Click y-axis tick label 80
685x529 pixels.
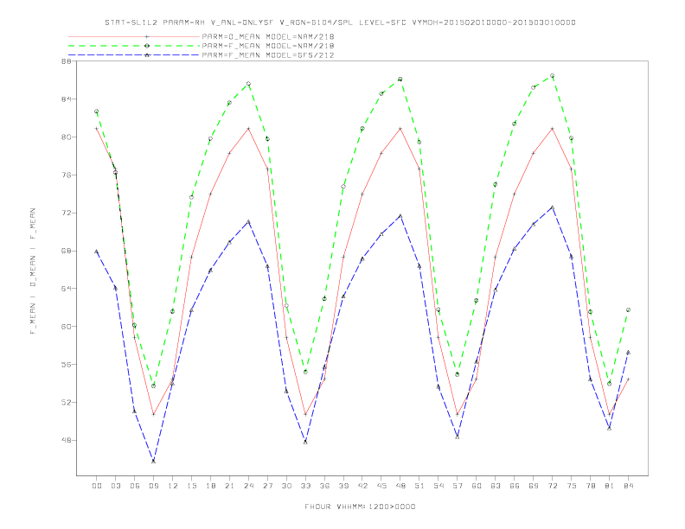tap(67, 137)
